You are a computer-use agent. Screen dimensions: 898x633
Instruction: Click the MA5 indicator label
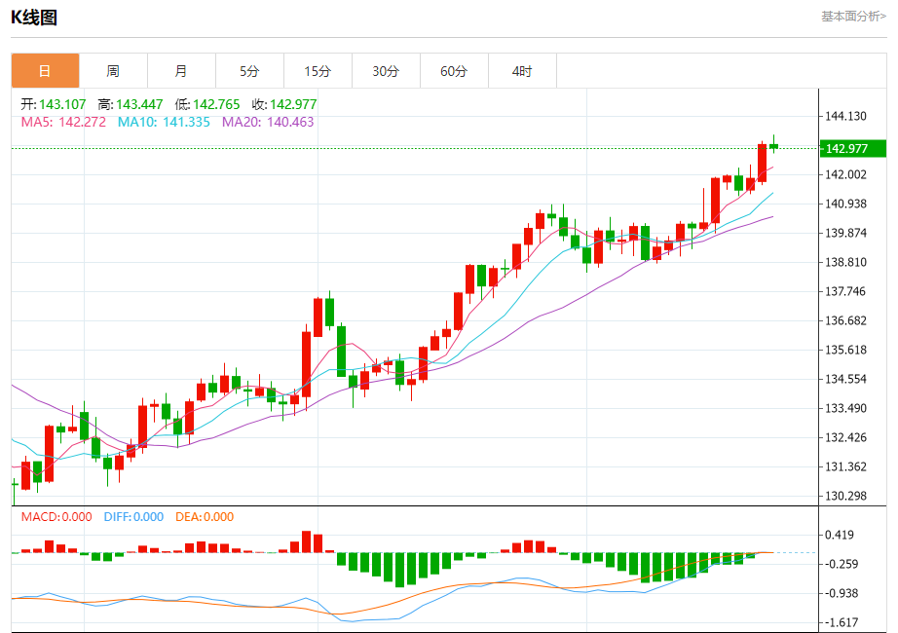point(63,122)
